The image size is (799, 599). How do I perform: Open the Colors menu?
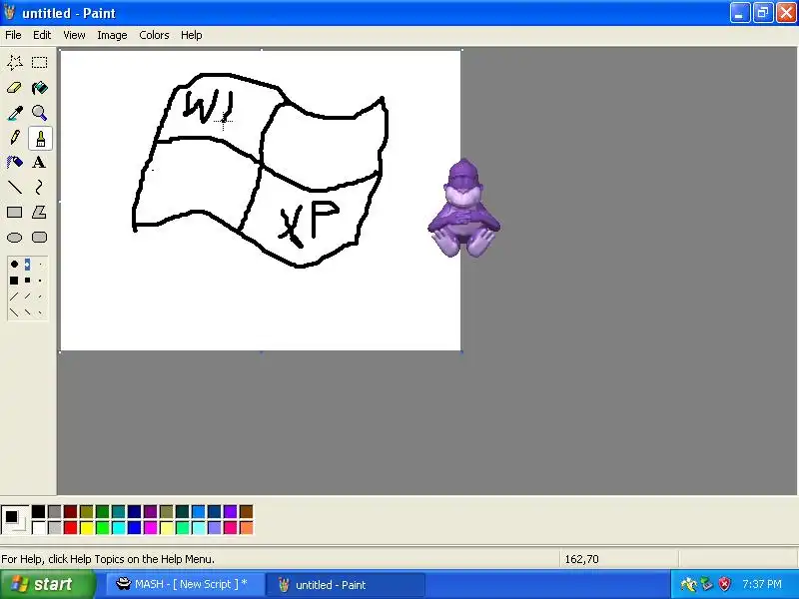tap(154, 35)
